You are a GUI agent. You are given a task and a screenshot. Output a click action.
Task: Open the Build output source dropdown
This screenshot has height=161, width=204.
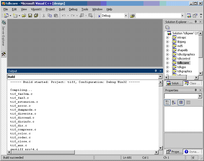click(160, 77)
